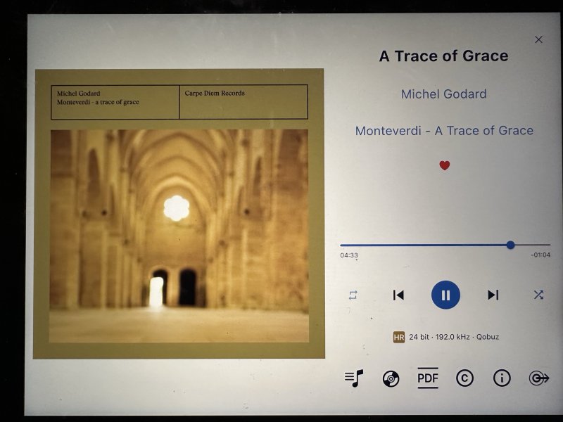
Task: Go back to the previous track
Action: [x=398, y=295]
